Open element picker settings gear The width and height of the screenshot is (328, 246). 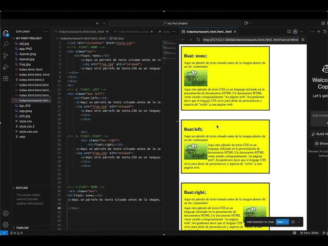293,222
